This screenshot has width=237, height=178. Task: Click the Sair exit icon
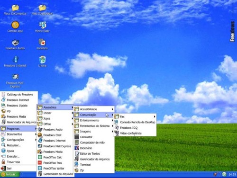pos(3,168)
